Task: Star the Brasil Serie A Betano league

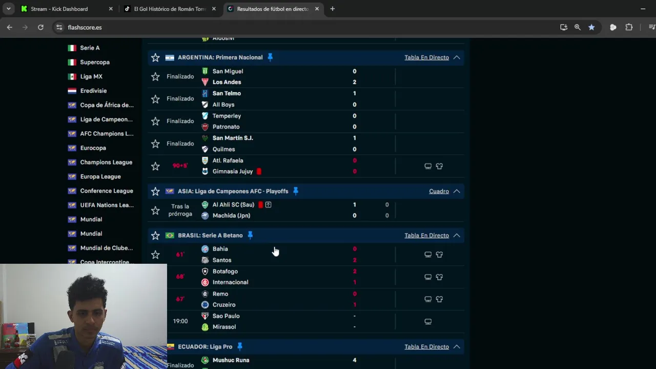Action: 155,235
